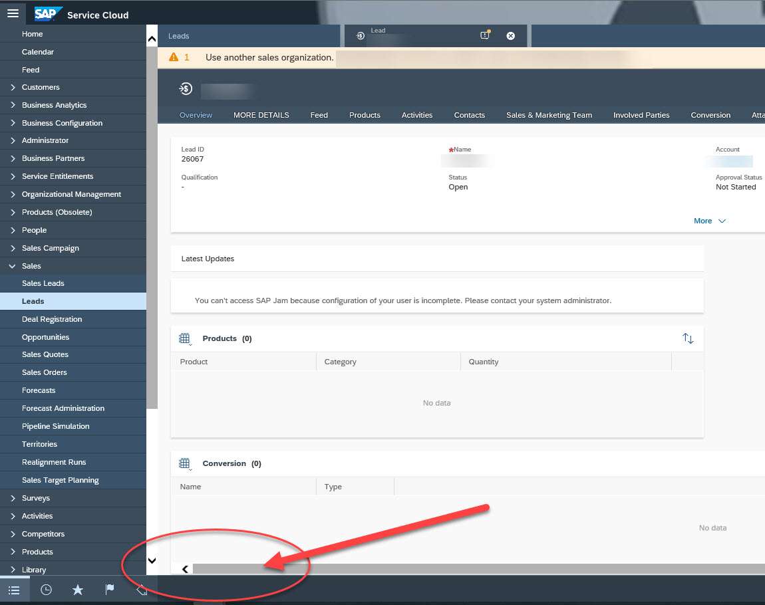Open favorites star icon

pos(78,590)
